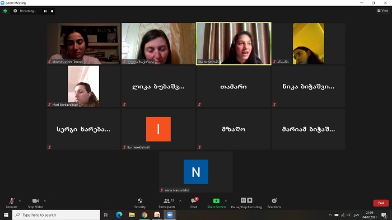Open Chrome from the taskbar

(x=144, y=215)
